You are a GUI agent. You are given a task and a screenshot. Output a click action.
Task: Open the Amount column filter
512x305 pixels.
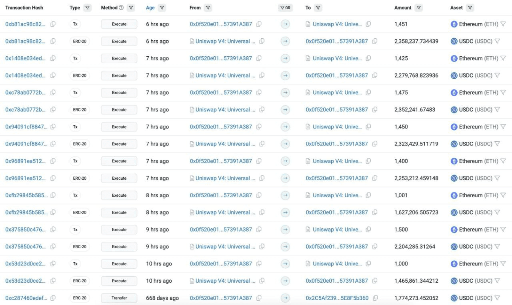pos(418,8)
